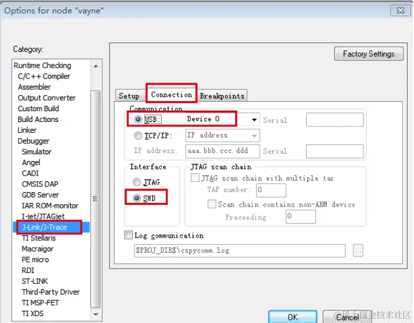Select TI Stellaris category

click(x=39, y=238)
